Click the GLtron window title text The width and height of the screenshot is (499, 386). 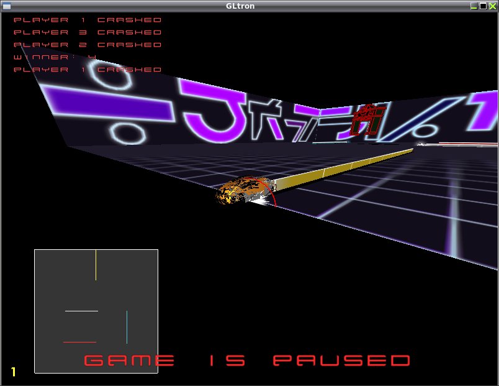point(240,6)
